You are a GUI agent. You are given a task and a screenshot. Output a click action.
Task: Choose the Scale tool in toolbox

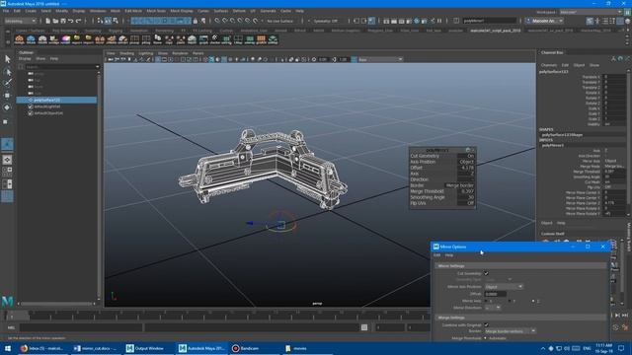6,121
